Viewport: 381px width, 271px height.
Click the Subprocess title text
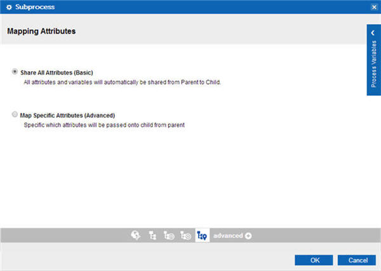(35, 7)
